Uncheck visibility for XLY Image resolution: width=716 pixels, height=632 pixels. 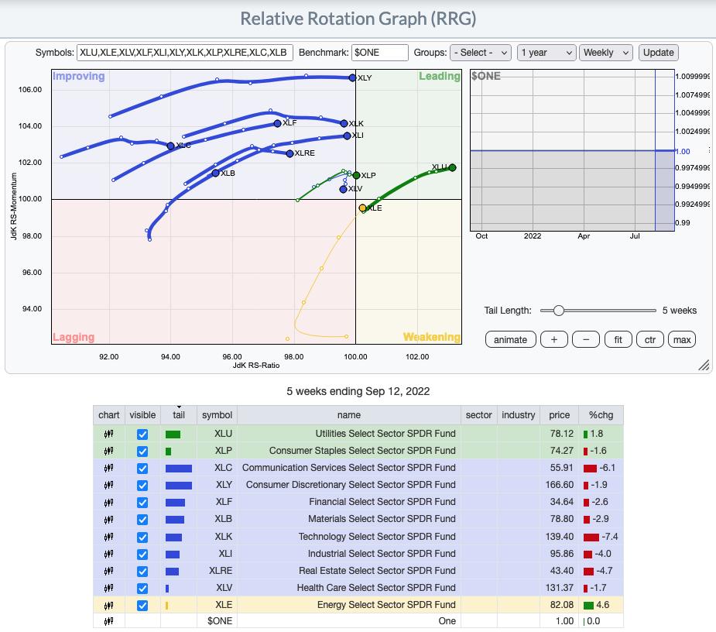coord(142,486)
